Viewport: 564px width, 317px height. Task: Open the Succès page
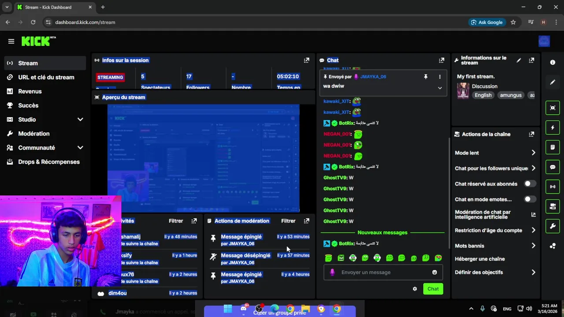45,105
